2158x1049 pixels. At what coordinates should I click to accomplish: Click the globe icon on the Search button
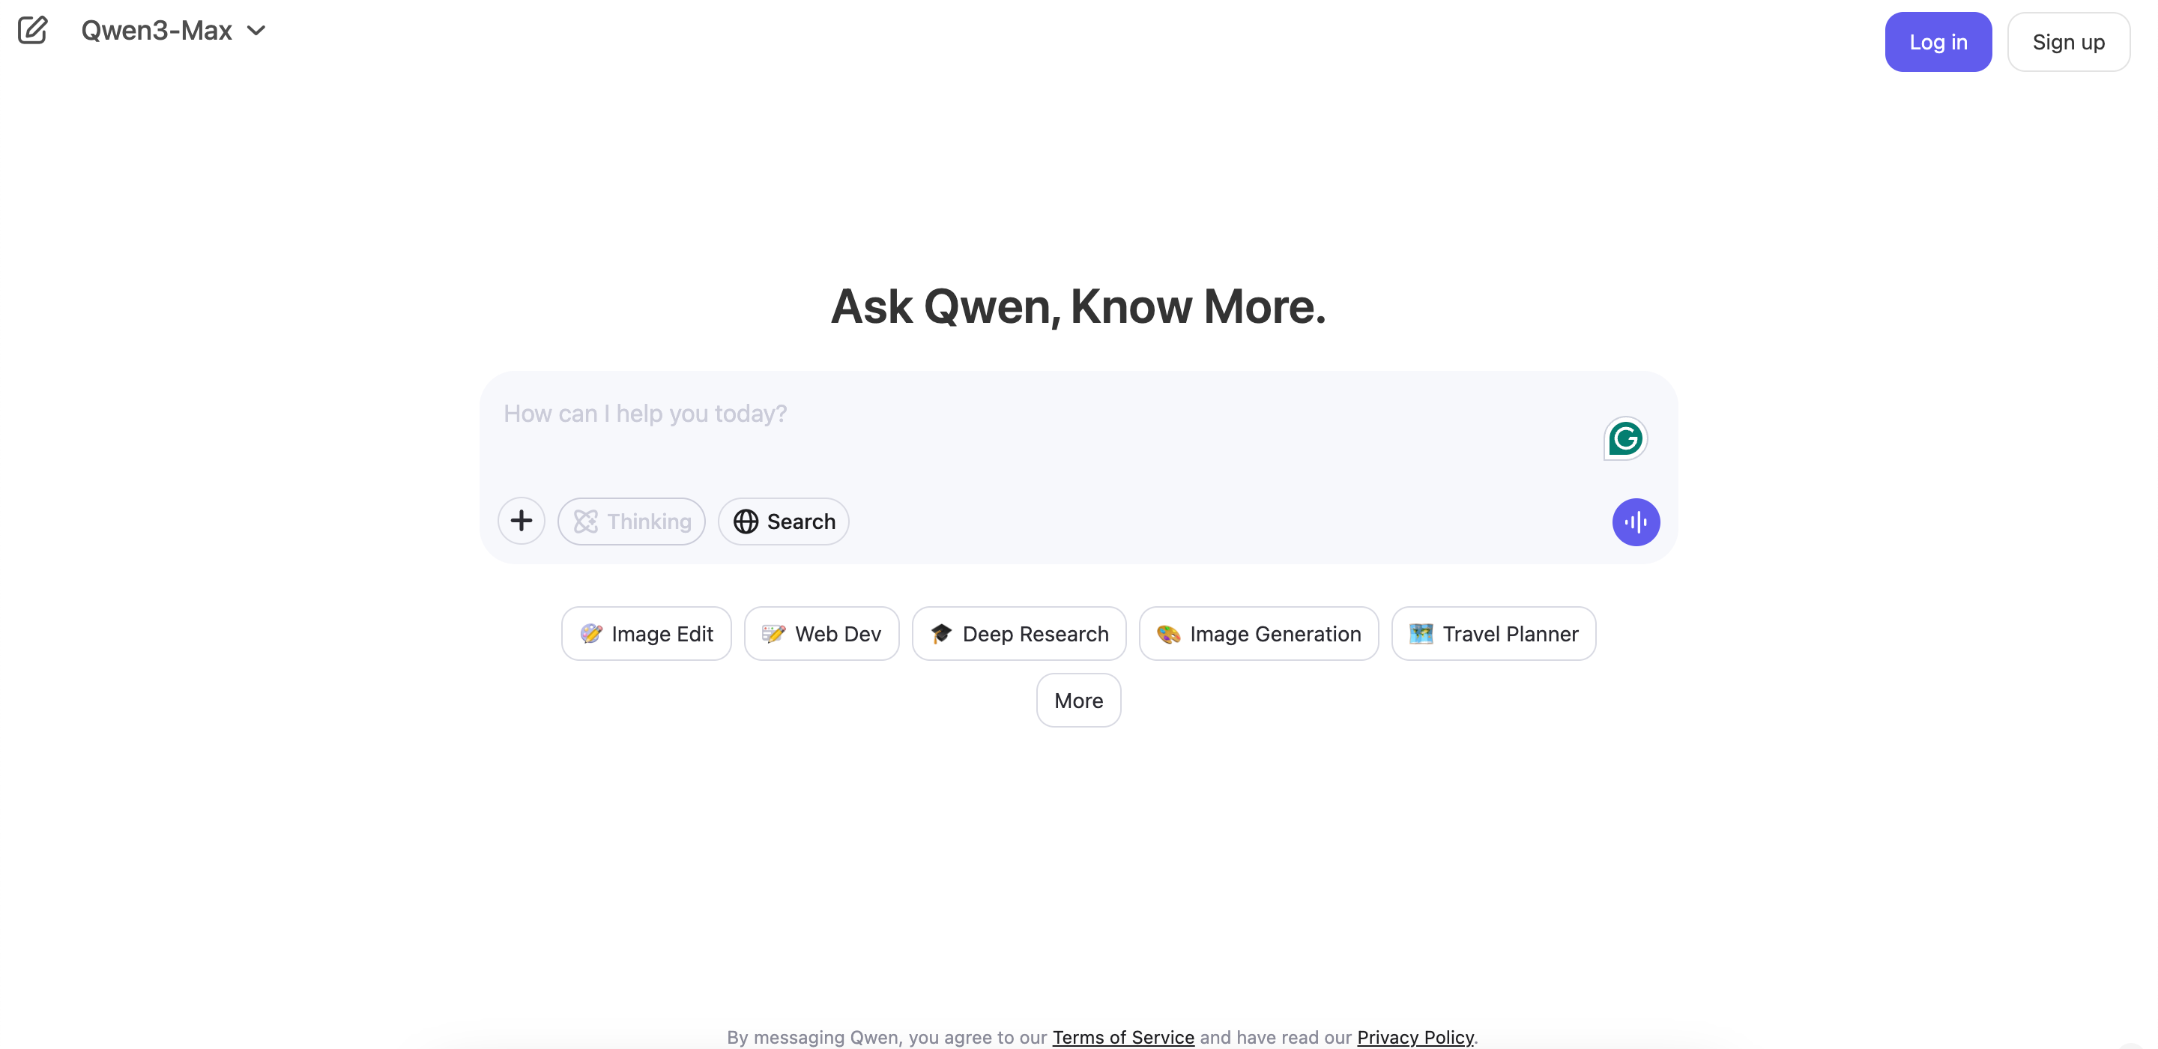click(746, 522)
